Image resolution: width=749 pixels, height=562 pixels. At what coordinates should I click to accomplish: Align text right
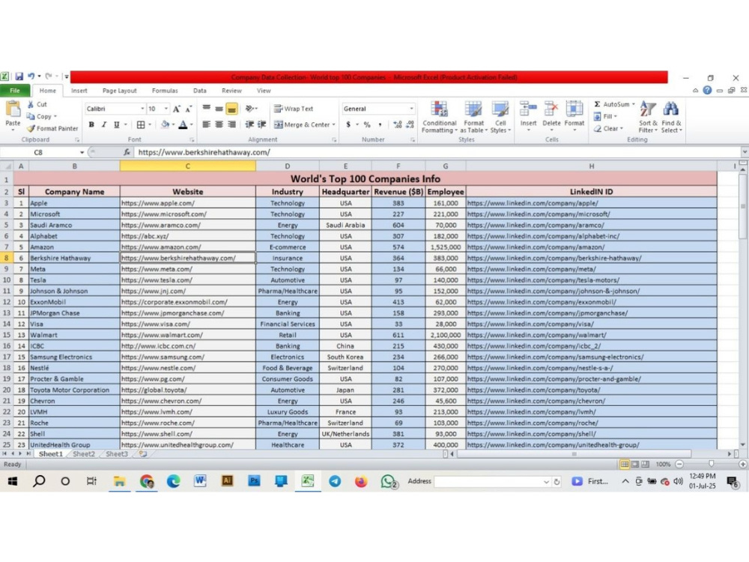(x=231, y=124)
